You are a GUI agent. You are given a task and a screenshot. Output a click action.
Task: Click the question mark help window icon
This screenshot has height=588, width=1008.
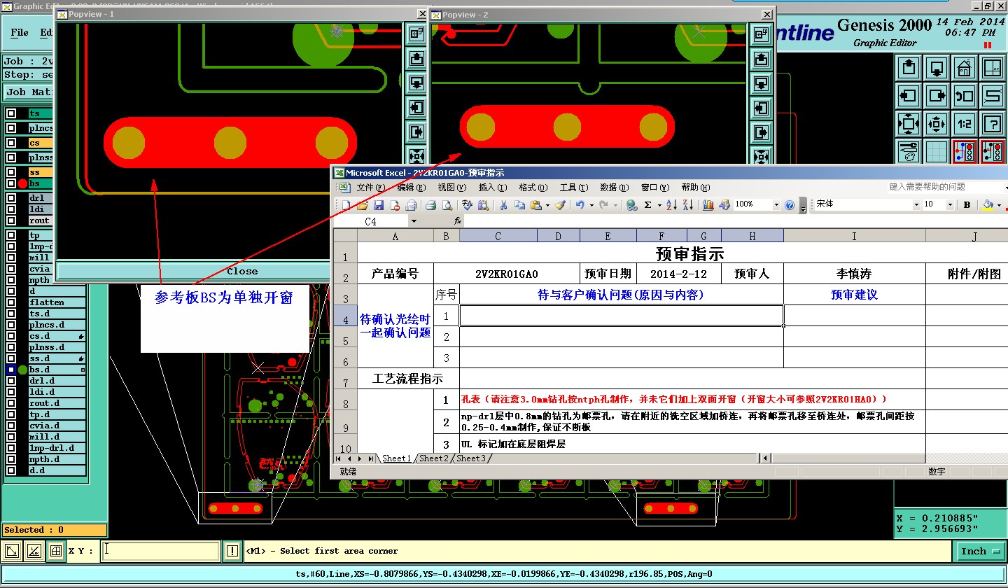tap(993, 124)
